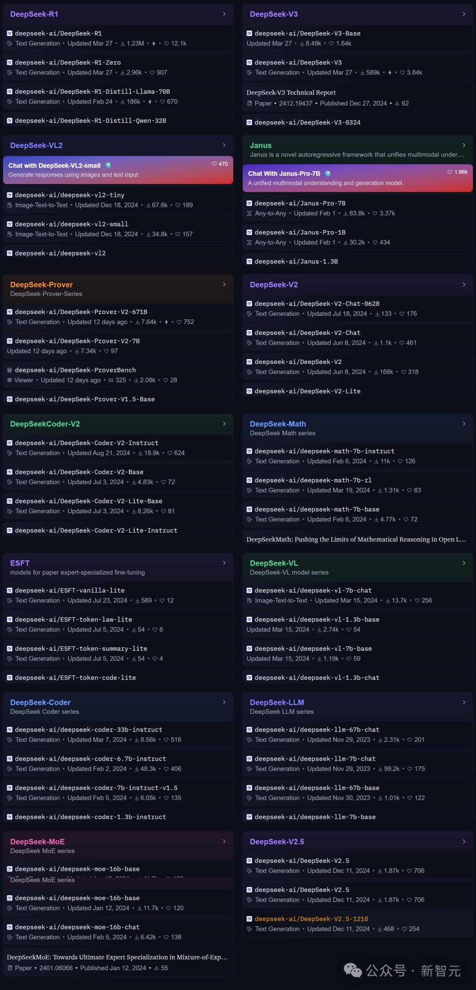Image resolution: width=476 pixels, height=990 pixels.
Task: Expand the DeepSeek-R1 collection chevron
Action: click(224, 14)
